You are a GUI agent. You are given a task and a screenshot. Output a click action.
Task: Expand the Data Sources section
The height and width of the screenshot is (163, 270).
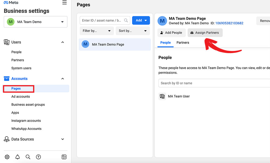tap(63, 139)
